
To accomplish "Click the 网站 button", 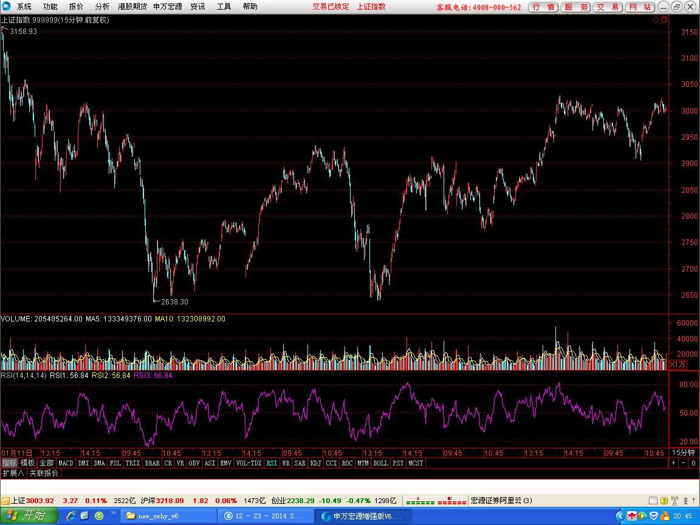I will [x=640, y=7].
